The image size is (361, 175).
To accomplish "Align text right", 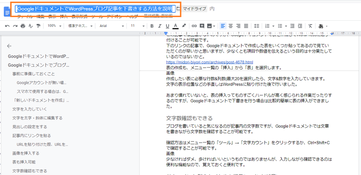I will (238, 26).
